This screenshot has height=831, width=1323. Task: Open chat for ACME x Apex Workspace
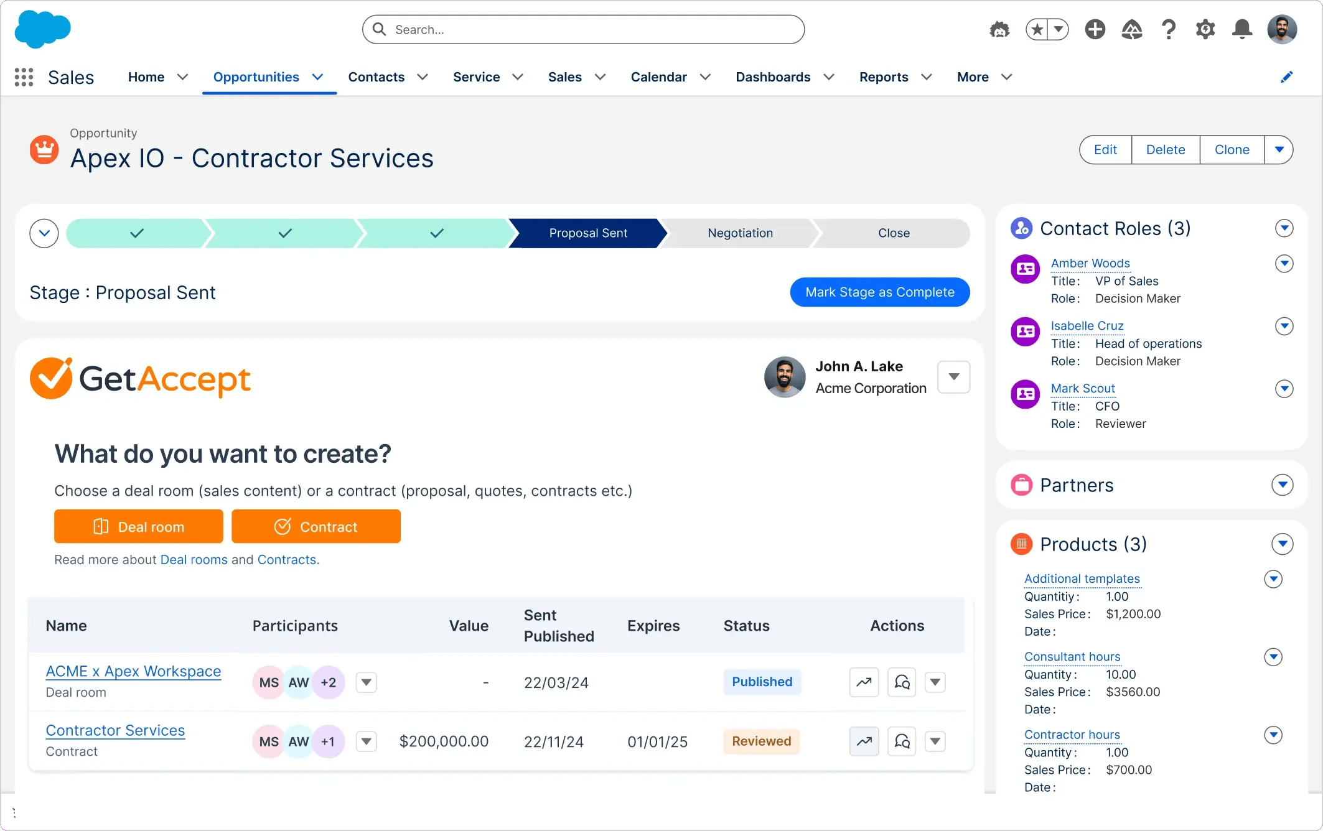[902, 682]
